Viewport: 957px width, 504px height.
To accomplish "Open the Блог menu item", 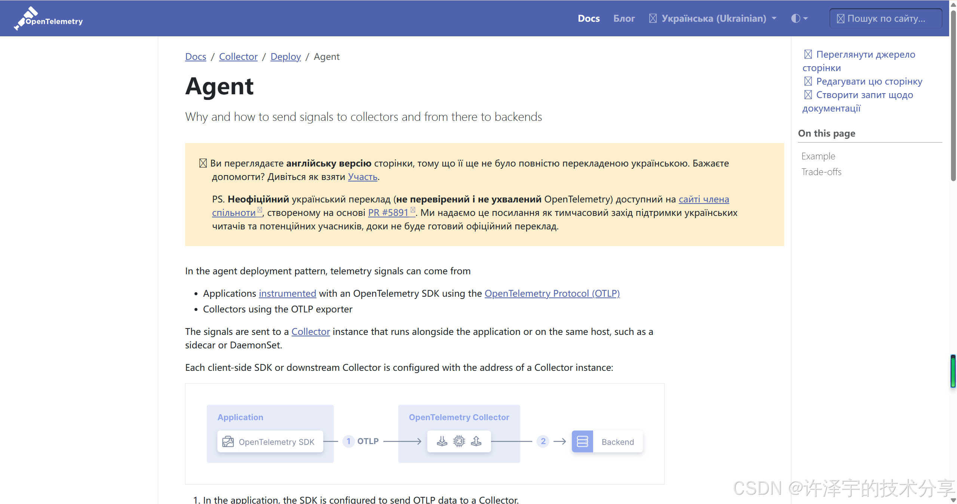I will coord(624,18).
